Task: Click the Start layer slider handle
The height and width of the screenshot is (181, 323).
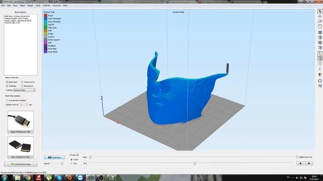Action: pyautogui.click(x=90, y=157)
